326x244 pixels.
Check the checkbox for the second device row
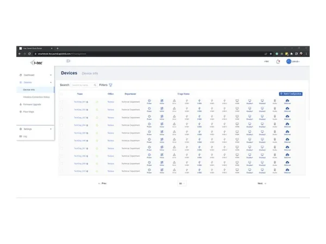[x=61, y=109]
